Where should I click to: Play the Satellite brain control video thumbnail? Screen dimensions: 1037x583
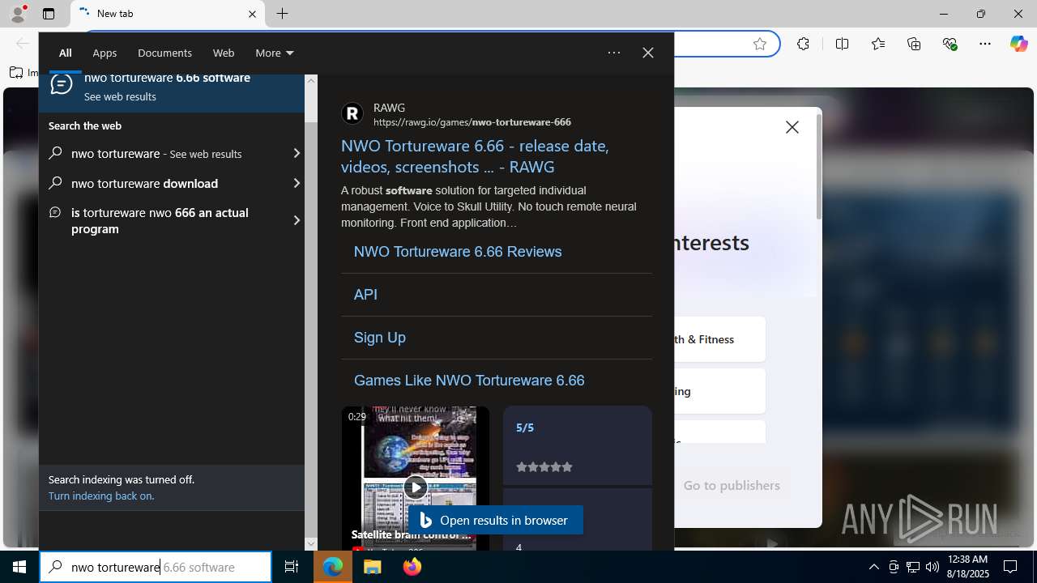(x=415, y=487)
